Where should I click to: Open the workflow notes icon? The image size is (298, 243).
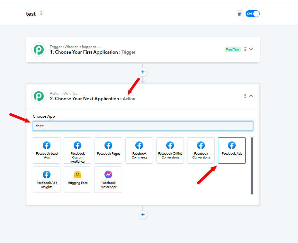[x=240, y=14]
